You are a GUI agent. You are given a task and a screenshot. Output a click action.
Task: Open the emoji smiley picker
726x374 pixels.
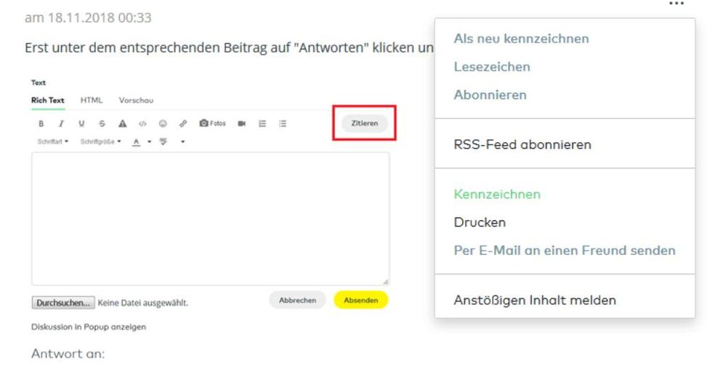(x=163, y=123)
